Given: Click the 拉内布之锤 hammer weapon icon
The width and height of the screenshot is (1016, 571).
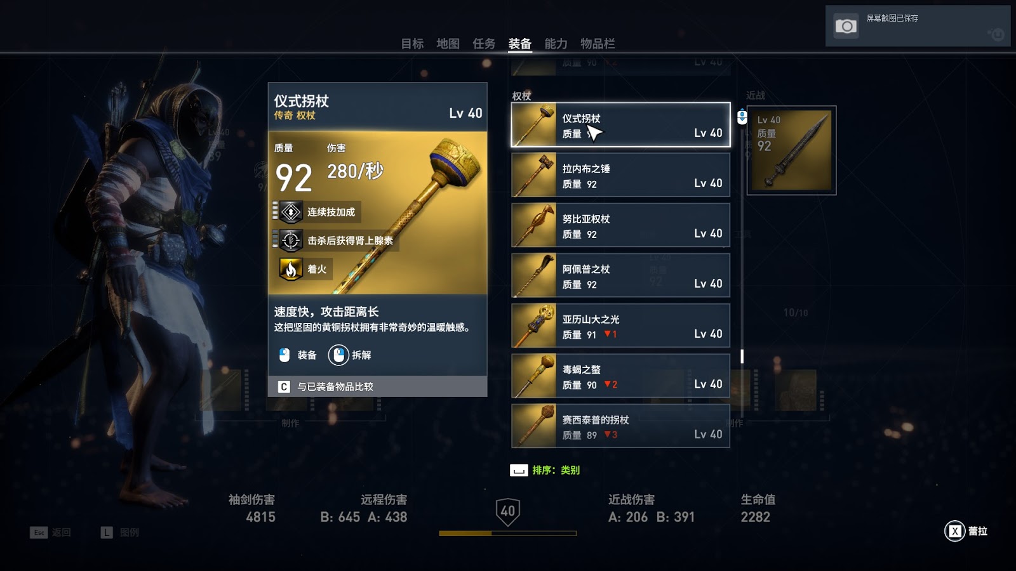Looking at the screenshot, I should (x=534, y=175).
